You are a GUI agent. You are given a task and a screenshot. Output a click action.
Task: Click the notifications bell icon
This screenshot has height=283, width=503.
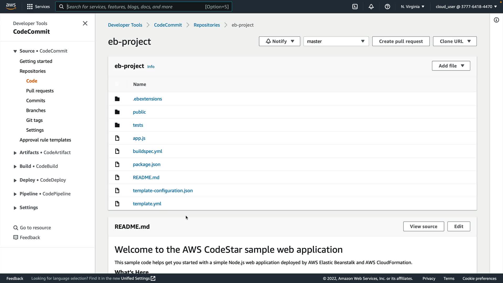pos(371,7)
